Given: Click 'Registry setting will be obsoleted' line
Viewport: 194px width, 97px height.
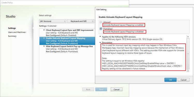Looking at the screenshot, I should tap(123, 69).
